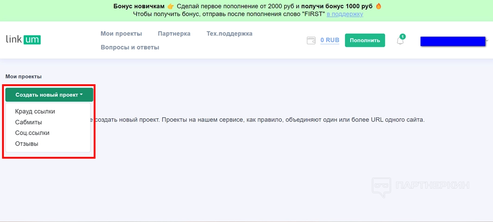Click the Мои проекты breadcrumb heading
This screenshot has height=222, width=493.
24,76
